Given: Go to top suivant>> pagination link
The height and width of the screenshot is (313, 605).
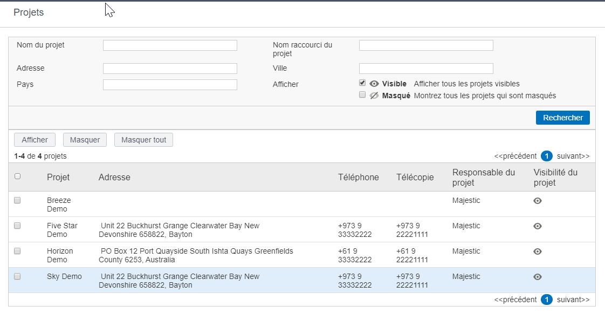Looking at the screenshot, I should 573,156.
